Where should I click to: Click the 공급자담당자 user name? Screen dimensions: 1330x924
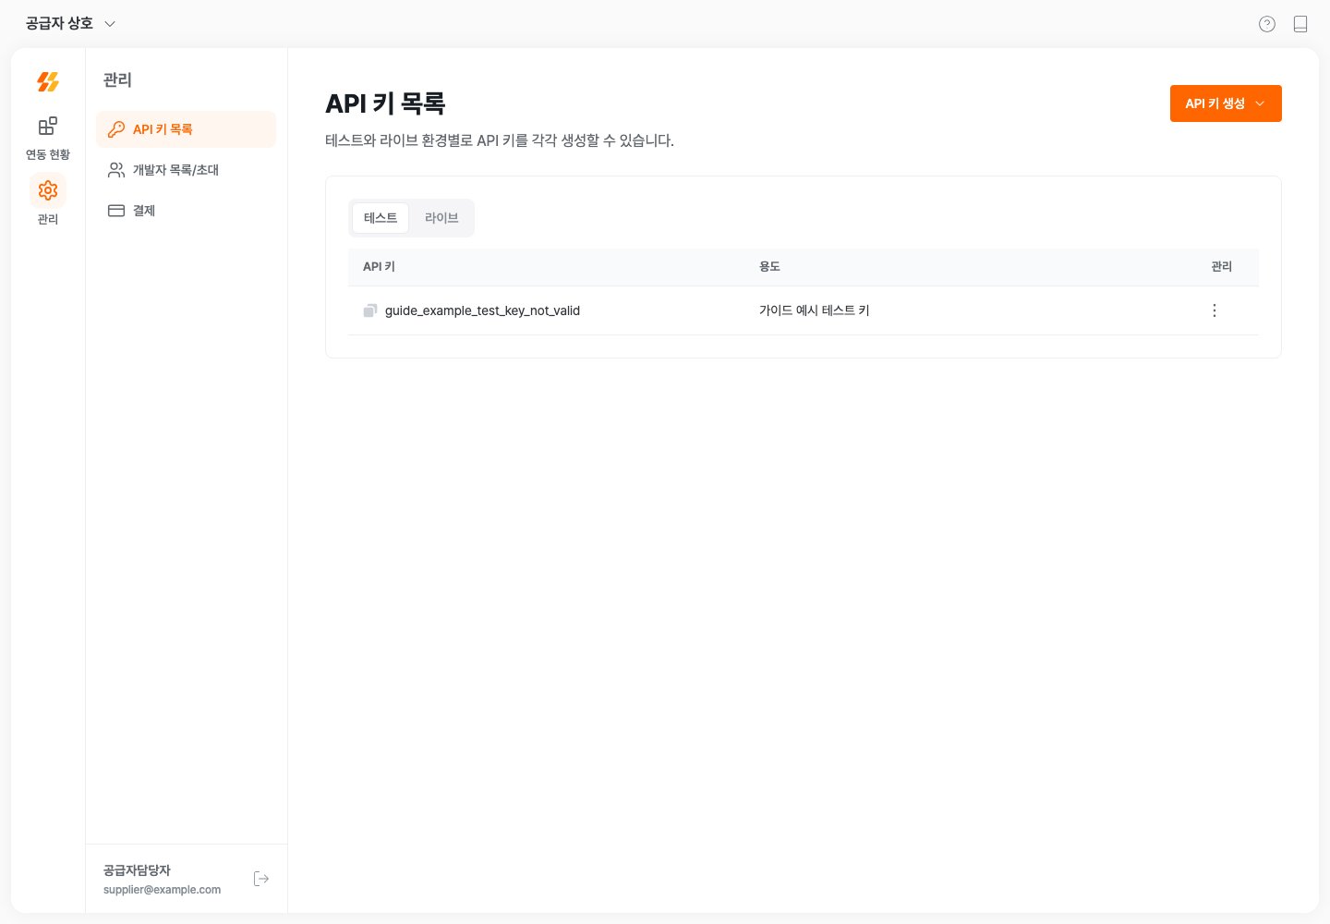coord(137,870)
